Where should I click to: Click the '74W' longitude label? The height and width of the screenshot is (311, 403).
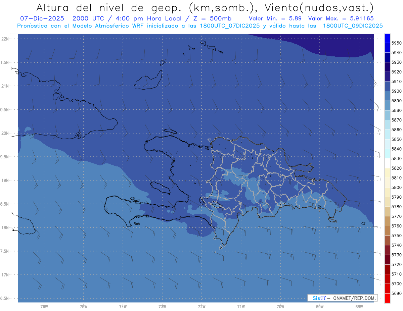123,307
